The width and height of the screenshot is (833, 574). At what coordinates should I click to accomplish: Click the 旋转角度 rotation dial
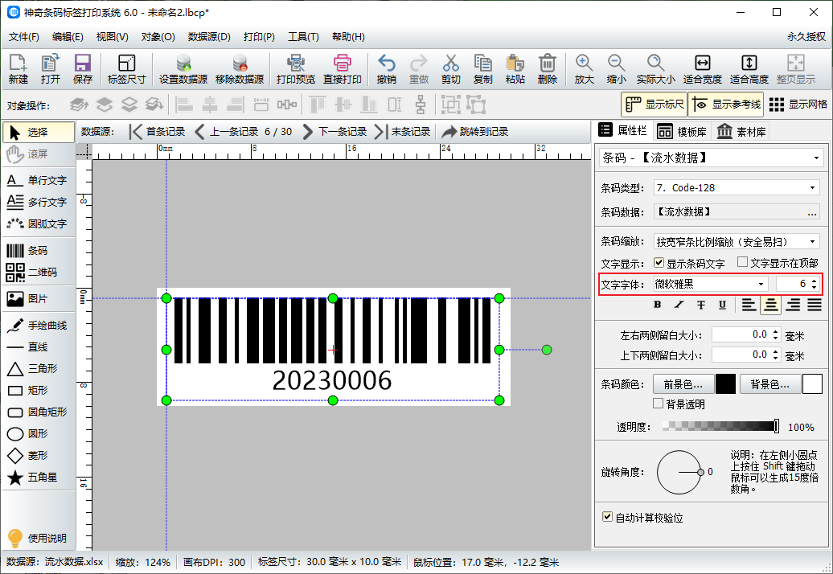pyautogui.click(x=679, y=472)
